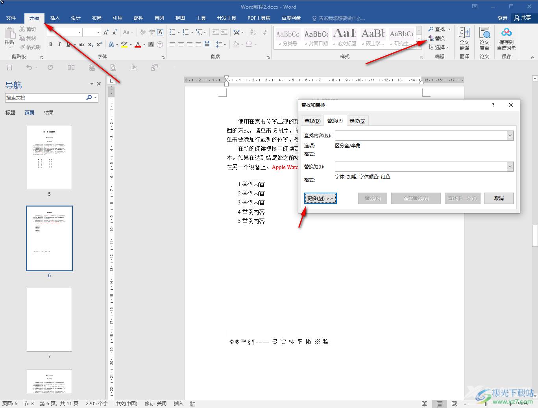The image size is (538, 408).
Task: Toggle Strikethrough (abc) formatting
Action: coord(82,44)
